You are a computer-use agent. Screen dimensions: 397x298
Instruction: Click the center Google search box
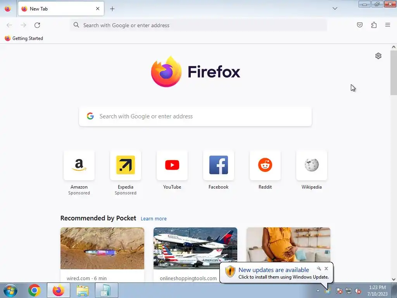pyautogui.click(x=195, y=116)
